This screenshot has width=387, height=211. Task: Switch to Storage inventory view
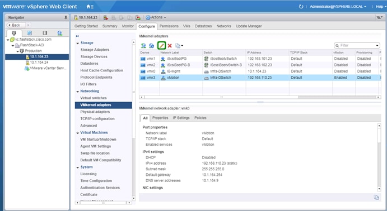click(45, 33)
